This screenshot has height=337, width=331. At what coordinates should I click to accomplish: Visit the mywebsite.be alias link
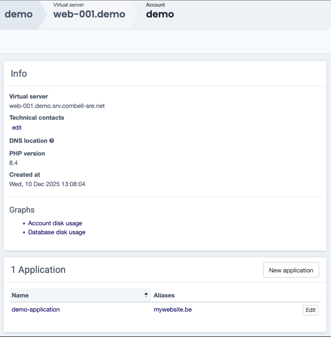(173, 310)
